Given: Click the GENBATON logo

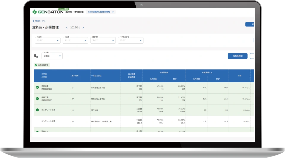Looking at the screenshot, I should point(48,12).
